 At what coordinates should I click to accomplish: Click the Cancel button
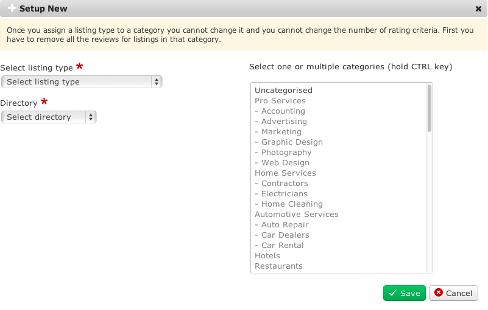click(453, 293)
